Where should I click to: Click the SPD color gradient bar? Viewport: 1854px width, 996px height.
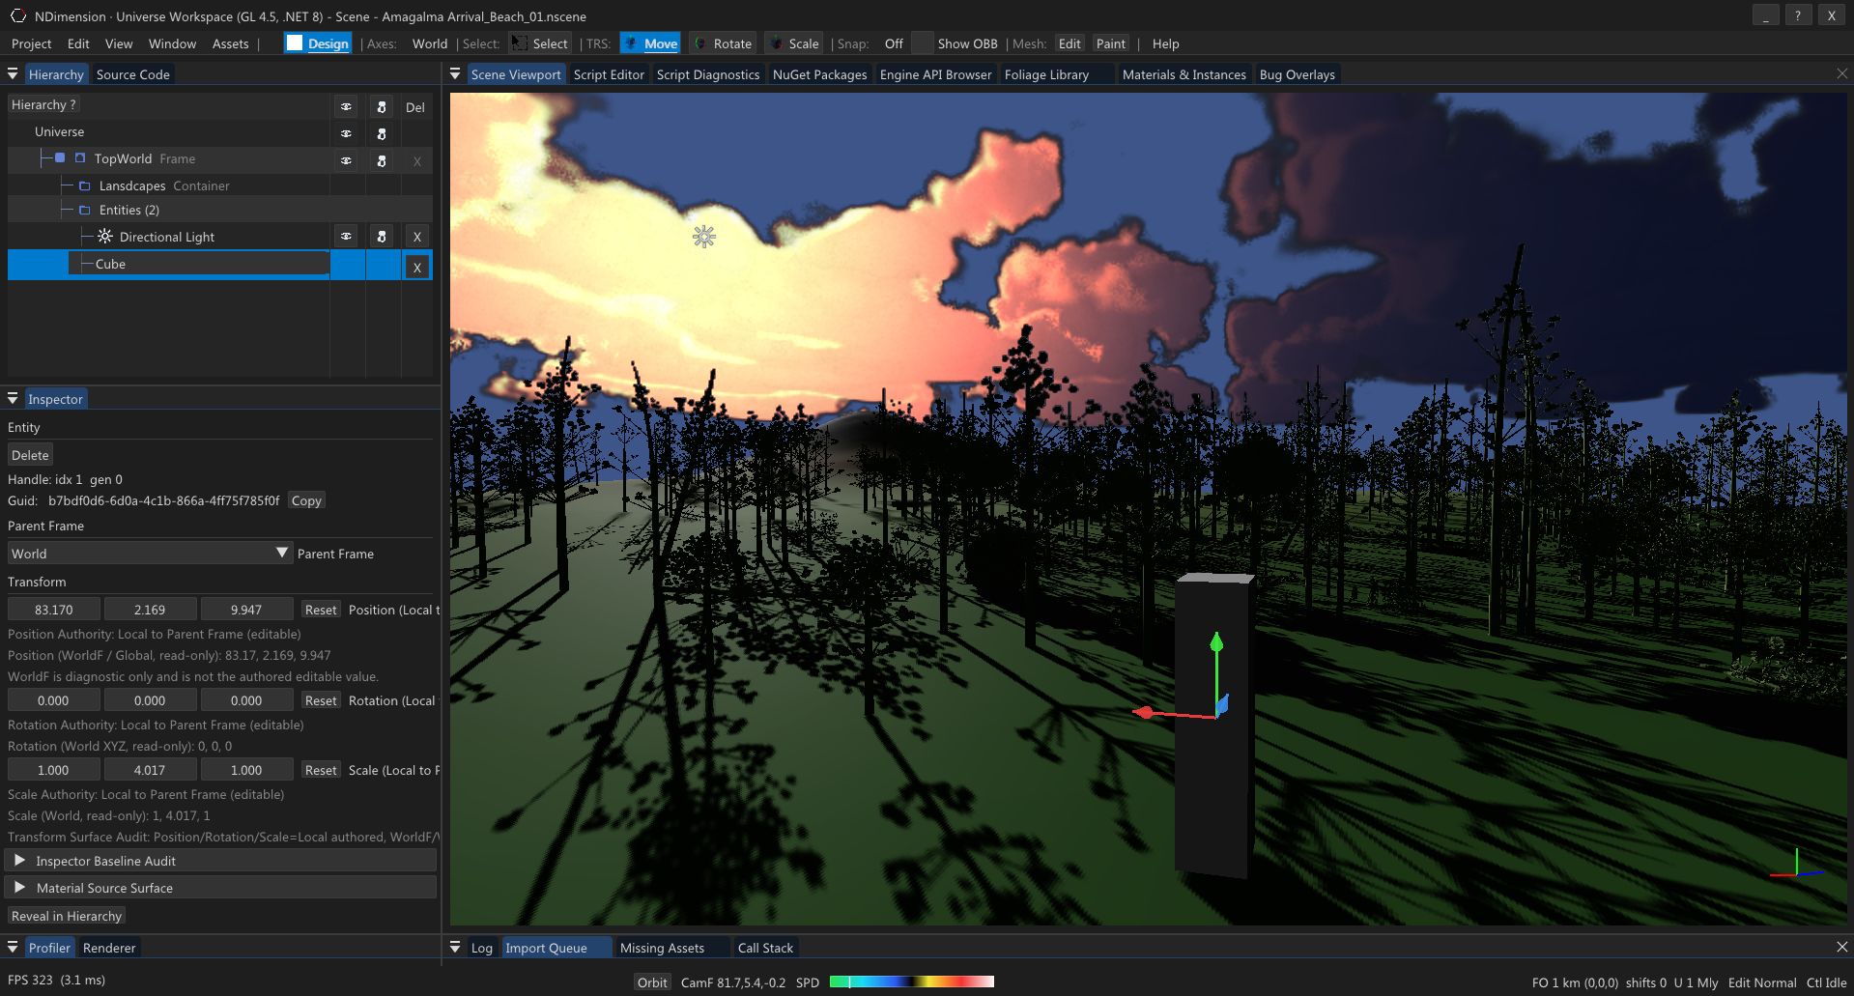[x=911, y=982]
